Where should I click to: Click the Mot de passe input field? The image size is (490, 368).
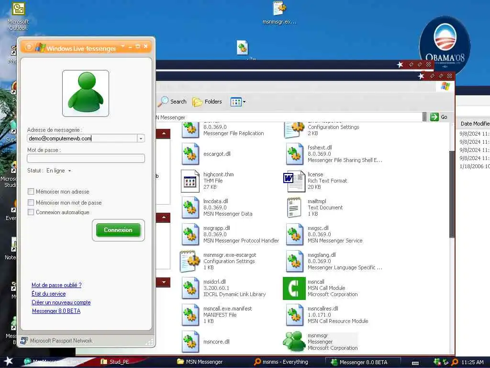pyautogui.click(x=86, y=158)
